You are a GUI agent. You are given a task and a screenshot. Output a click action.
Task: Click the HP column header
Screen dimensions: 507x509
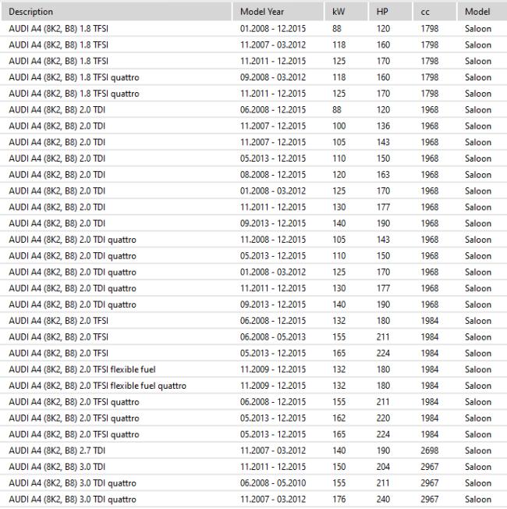pos(391,12)
